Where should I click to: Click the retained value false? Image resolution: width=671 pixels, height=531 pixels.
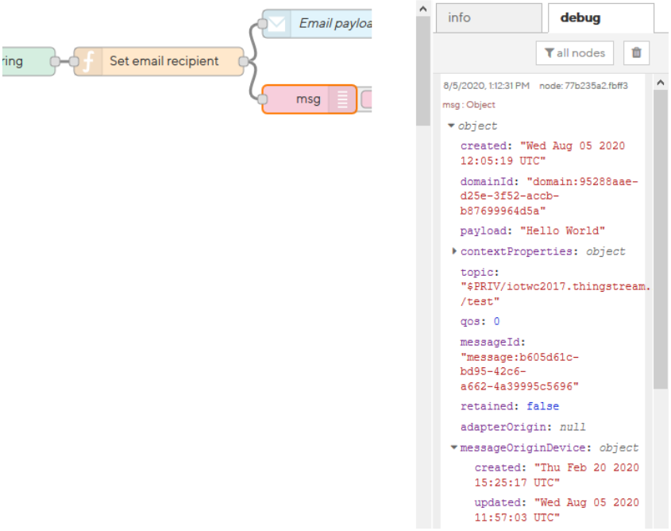click(542, 406)
